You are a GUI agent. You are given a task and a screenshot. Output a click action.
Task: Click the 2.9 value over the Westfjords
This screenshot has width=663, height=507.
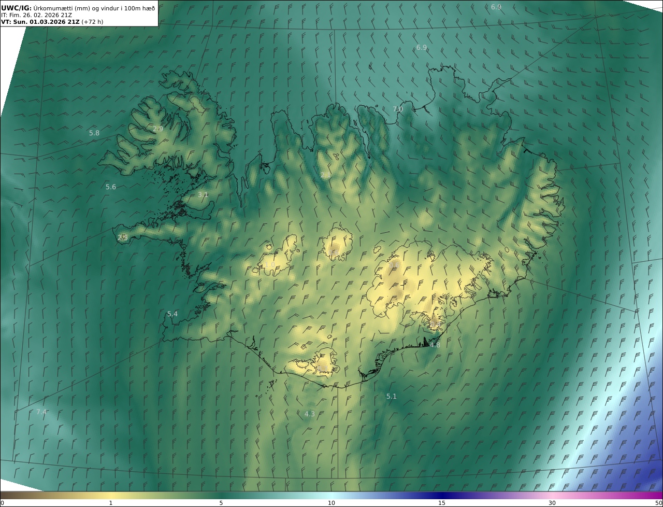pyautogui.click(x=158, y=129)
